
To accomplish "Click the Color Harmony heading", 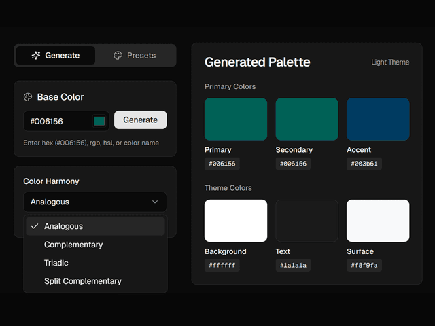I will pos(51,181).
